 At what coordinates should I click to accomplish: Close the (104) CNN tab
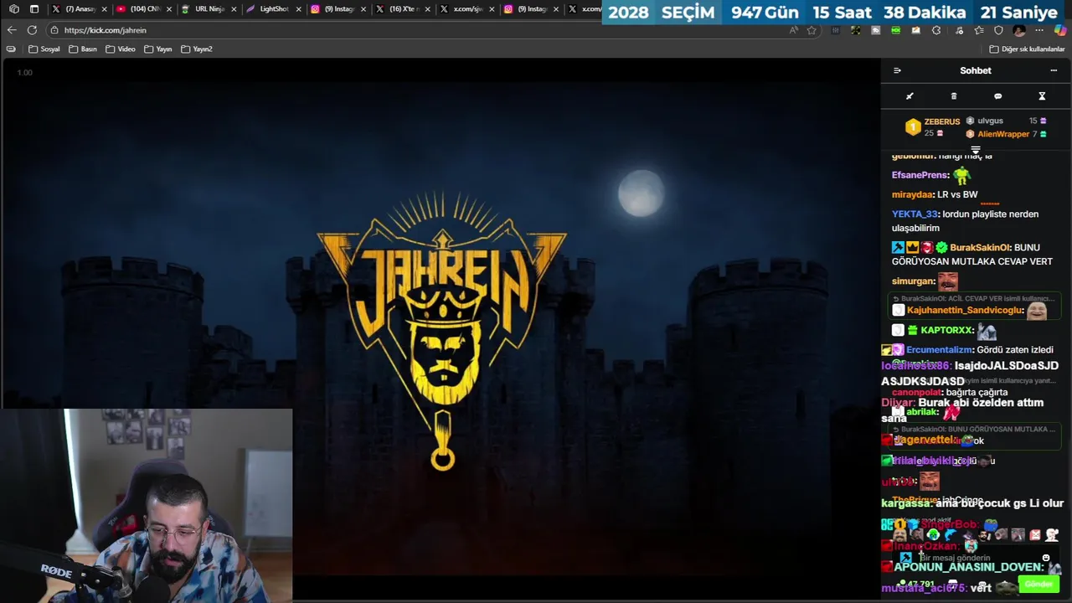click(169, 9)
